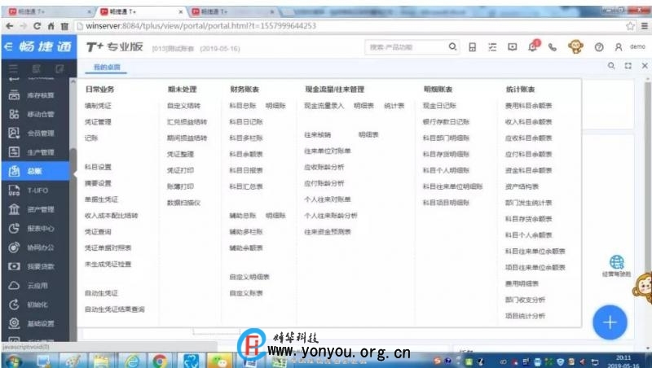This screenshot has width=652, height=368.
Task: Toggle fullscreen icon in tab bar
Action: (628, 66)
